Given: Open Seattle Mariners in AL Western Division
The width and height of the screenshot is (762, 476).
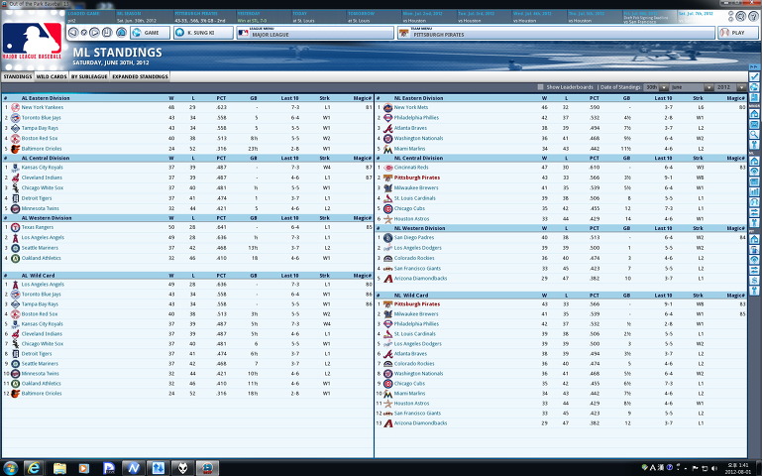Looking at the screenshot, I should pyautogui.click(x=40, y=248).
